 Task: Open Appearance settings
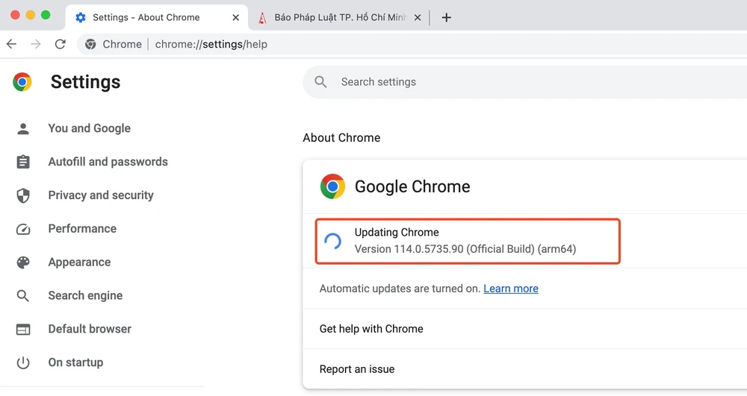pyautogui.click(x=79, y=263)
